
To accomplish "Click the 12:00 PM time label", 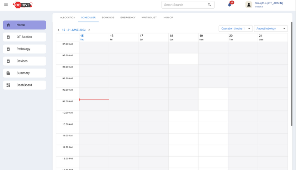I will point(67,159).
